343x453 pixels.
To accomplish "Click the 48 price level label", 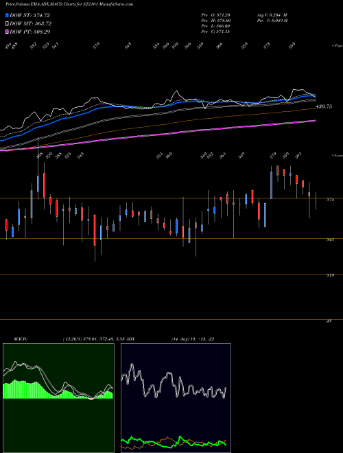I will [329, 321].
